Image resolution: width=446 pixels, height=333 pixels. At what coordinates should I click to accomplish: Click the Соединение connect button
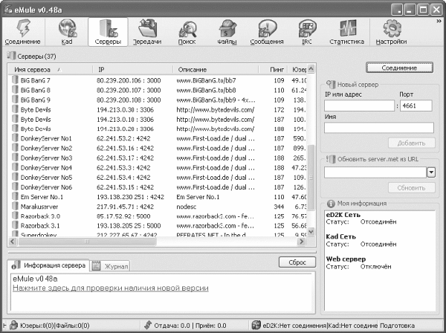coord(399,68)
